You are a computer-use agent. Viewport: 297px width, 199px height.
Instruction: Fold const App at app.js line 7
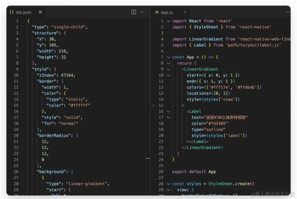168,57
